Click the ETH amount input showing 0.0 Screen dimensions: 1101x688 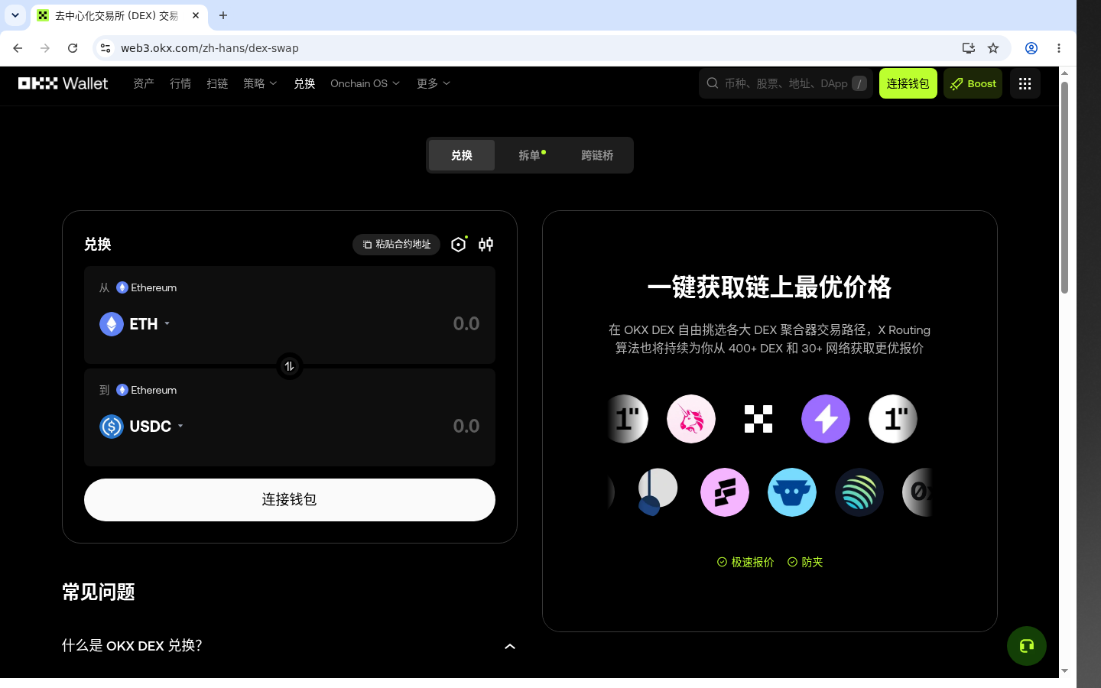466,324
